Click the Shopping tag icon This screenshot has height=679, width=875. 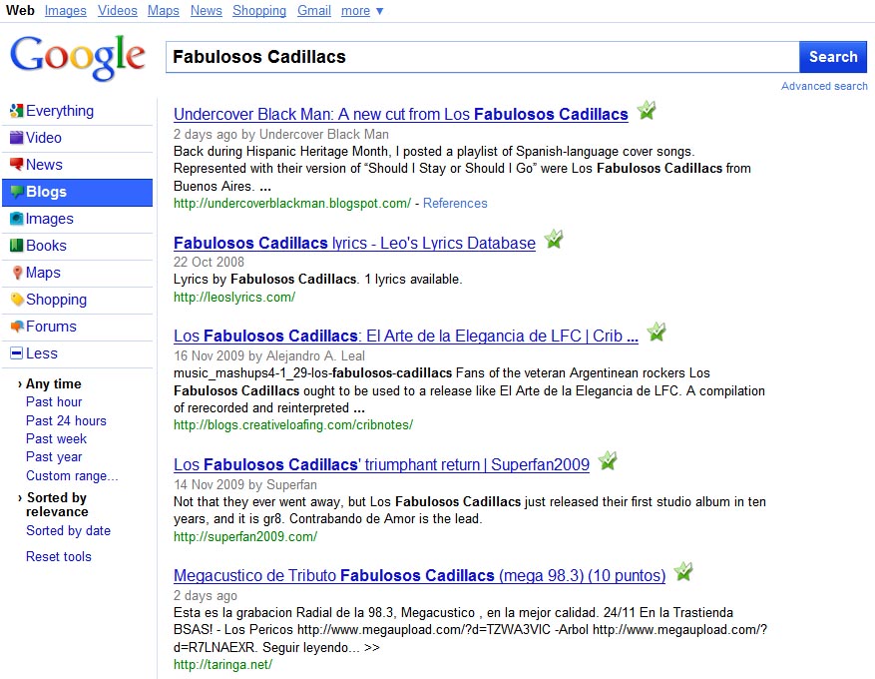pyautogui.click(x=17, y=300)
